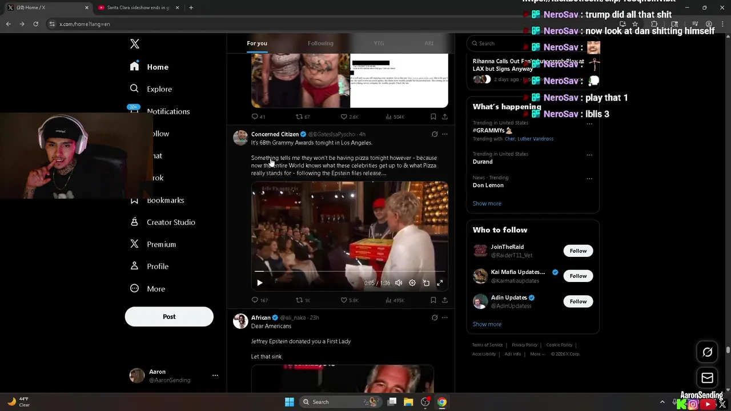Open more options for Don Lemon trend
731x411 pixels.
(589, 178)
